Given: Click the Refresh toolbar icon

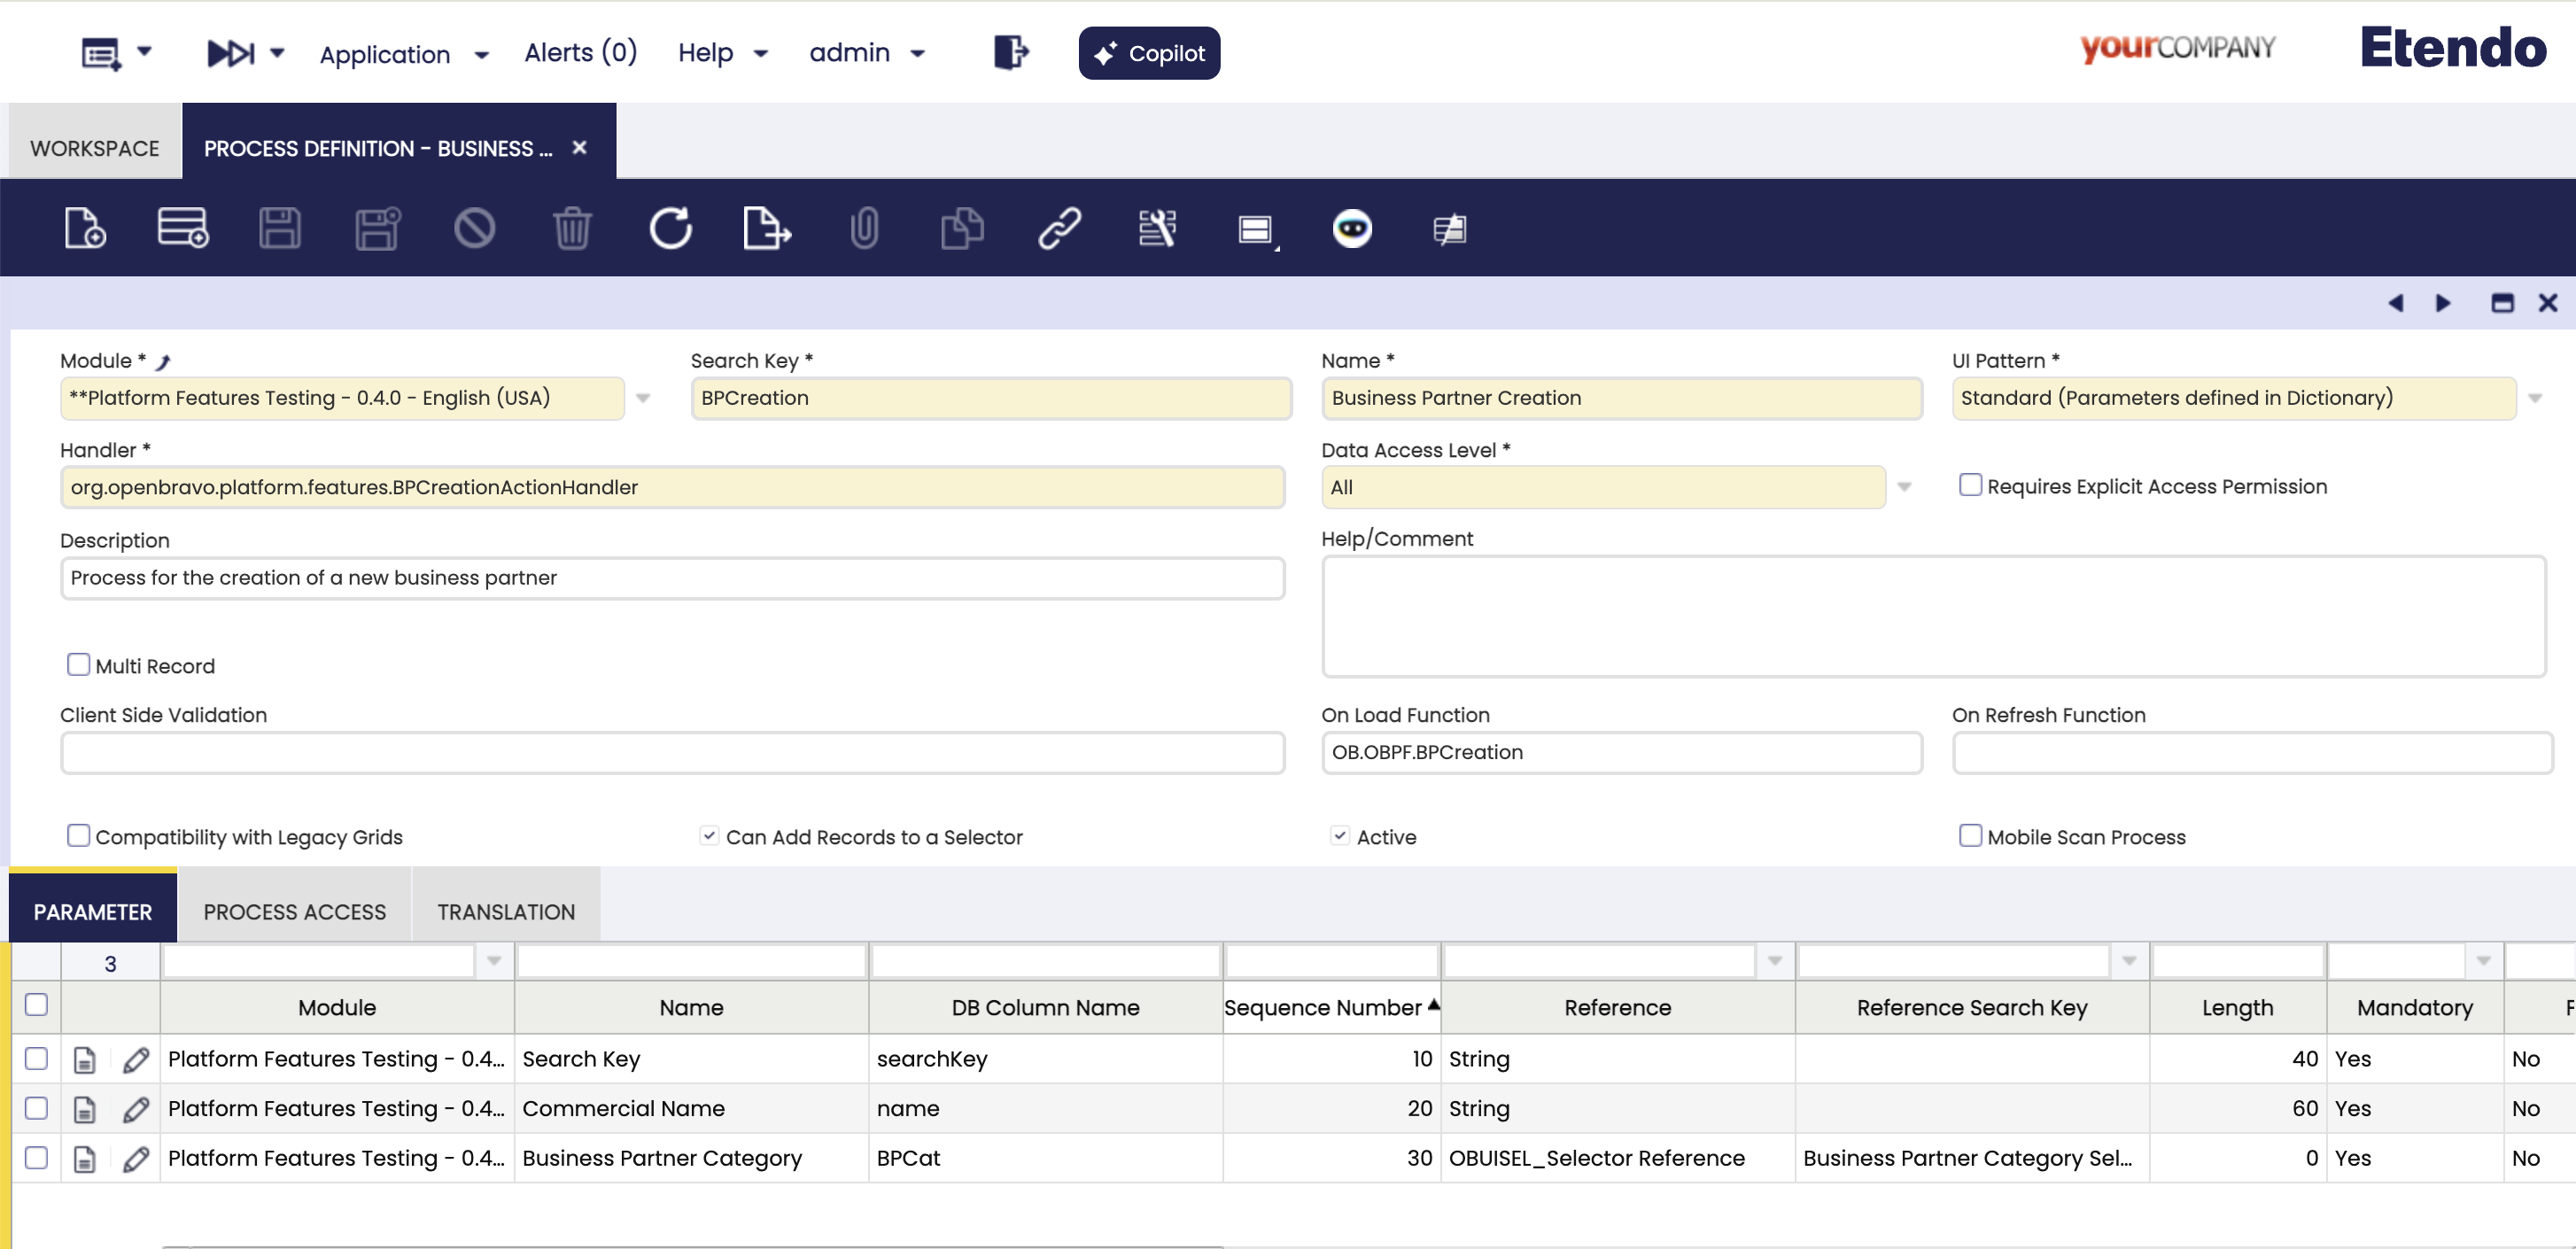Looking at the screenshot, I should pos(669,228).
